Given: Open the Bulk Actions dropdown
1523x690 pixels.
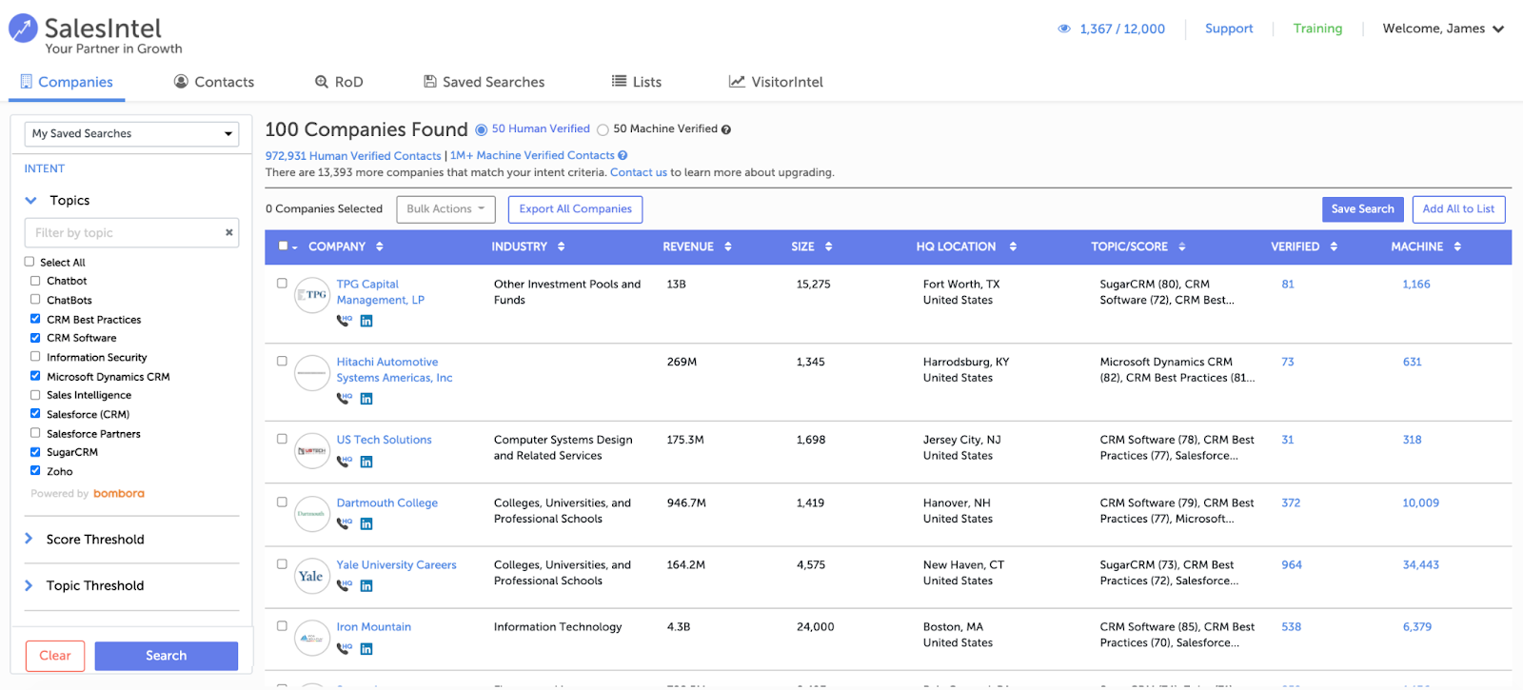Looking at the screenshot, I should 446,209.
